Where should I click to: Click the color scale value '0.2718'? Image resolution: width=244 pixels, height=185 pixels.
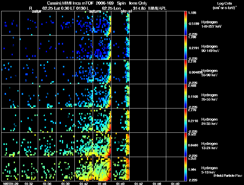[x=193, y=121]
